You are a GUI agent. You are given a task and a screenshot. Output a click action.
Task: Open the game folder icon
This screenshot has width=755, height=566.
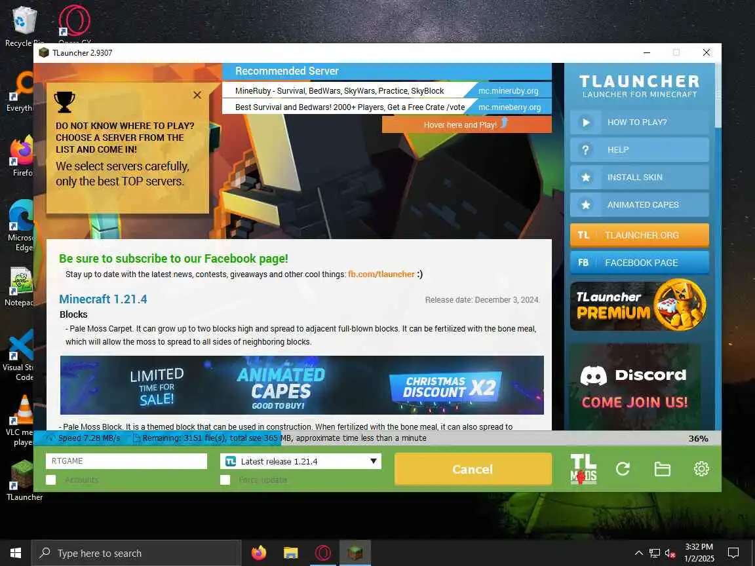tap(662, 469)
